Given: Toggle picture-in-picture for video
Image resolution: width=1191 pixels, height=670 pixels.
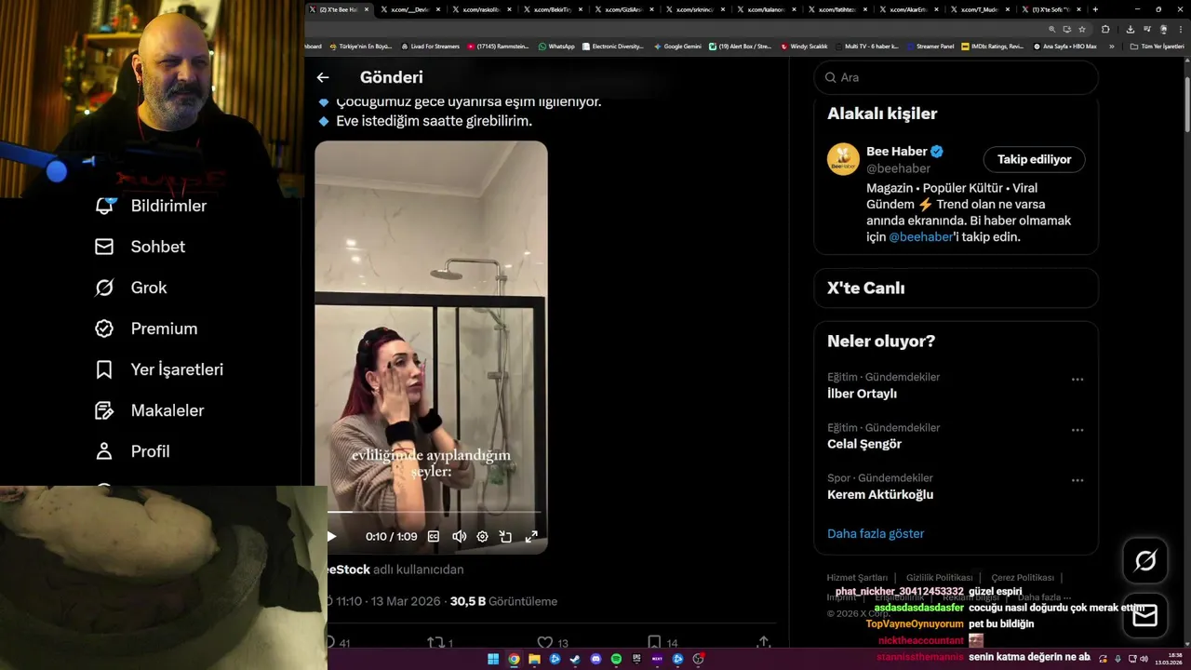Looking at the screenshot, I should [x=505, y=536].
